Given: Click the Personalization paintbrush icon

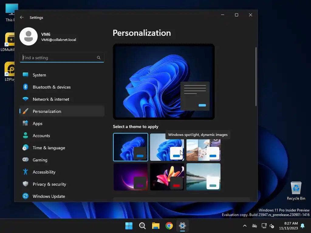Looking at the screenshot, I should (26, 111).
